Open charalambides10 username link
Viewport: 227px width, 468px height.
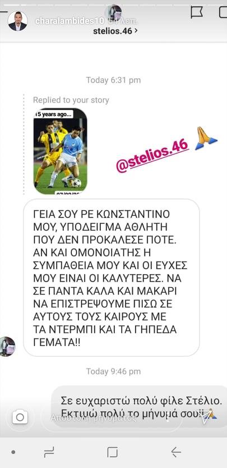point(70,21)
